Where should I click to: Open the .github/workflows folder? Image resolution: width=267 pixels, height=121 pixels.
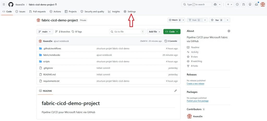click(x=52, y=49)
